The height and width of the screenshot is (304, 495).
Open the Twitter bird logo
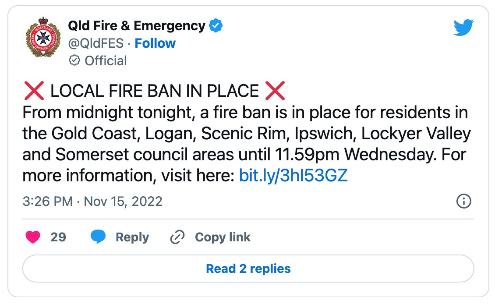pyautogui.click(x=463, y=28)
